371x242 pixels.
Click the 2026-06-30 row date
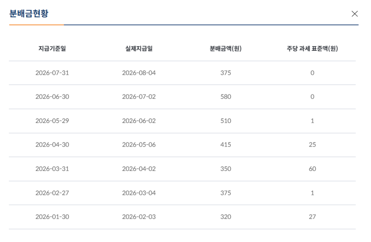[52, 97]
